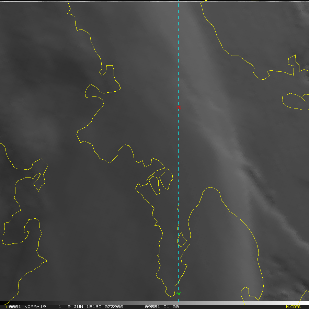Click the grayscale brightness bar at the bottom
This screenshot has height=309, width=309.
click(x=154, y=303)
